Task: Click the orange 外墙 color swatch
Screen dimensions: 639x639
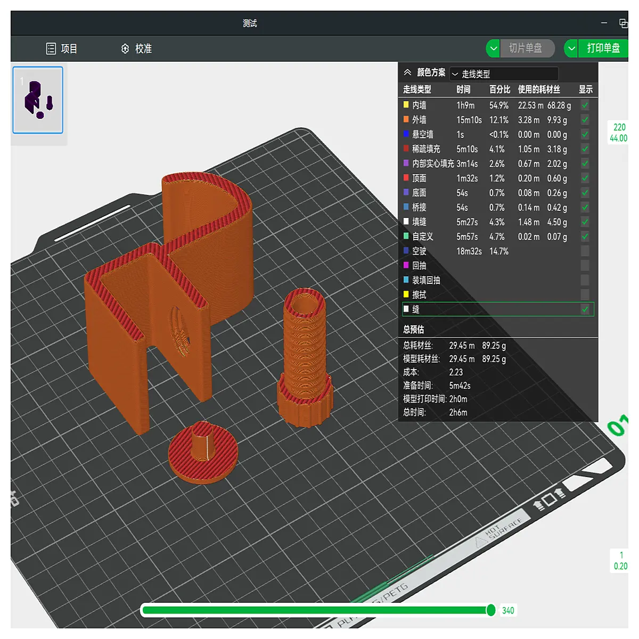Action: pos(406,119)
